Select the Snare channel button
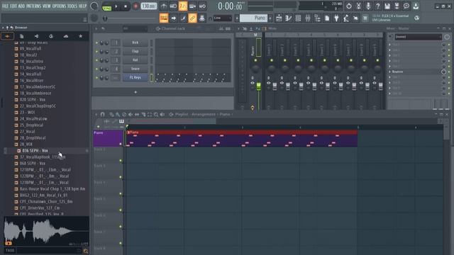 [135, 69]
